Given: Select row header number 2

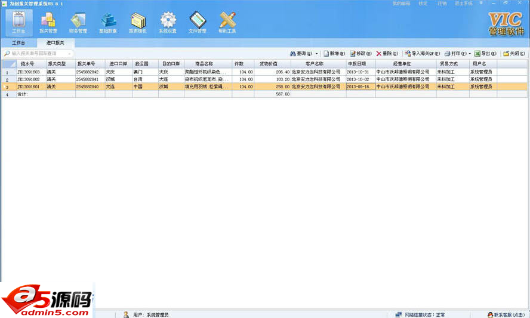Looking at the screenshot, I should click(9, 79).
